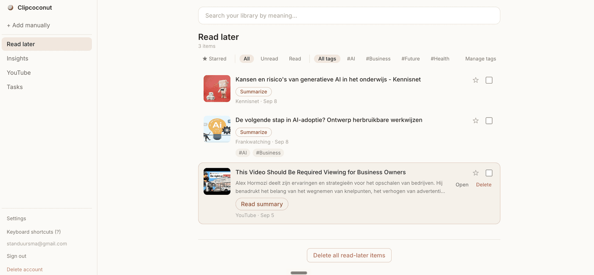Open the Read later sidebar section
Image resolution: width=594 pixels, height=275 pixels.
tap(47, 44)
